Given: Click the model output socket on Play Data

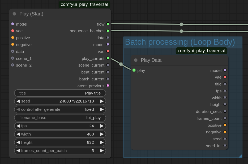Looking at the screenshot, I should pyautogui.click(x=225, y=70).
